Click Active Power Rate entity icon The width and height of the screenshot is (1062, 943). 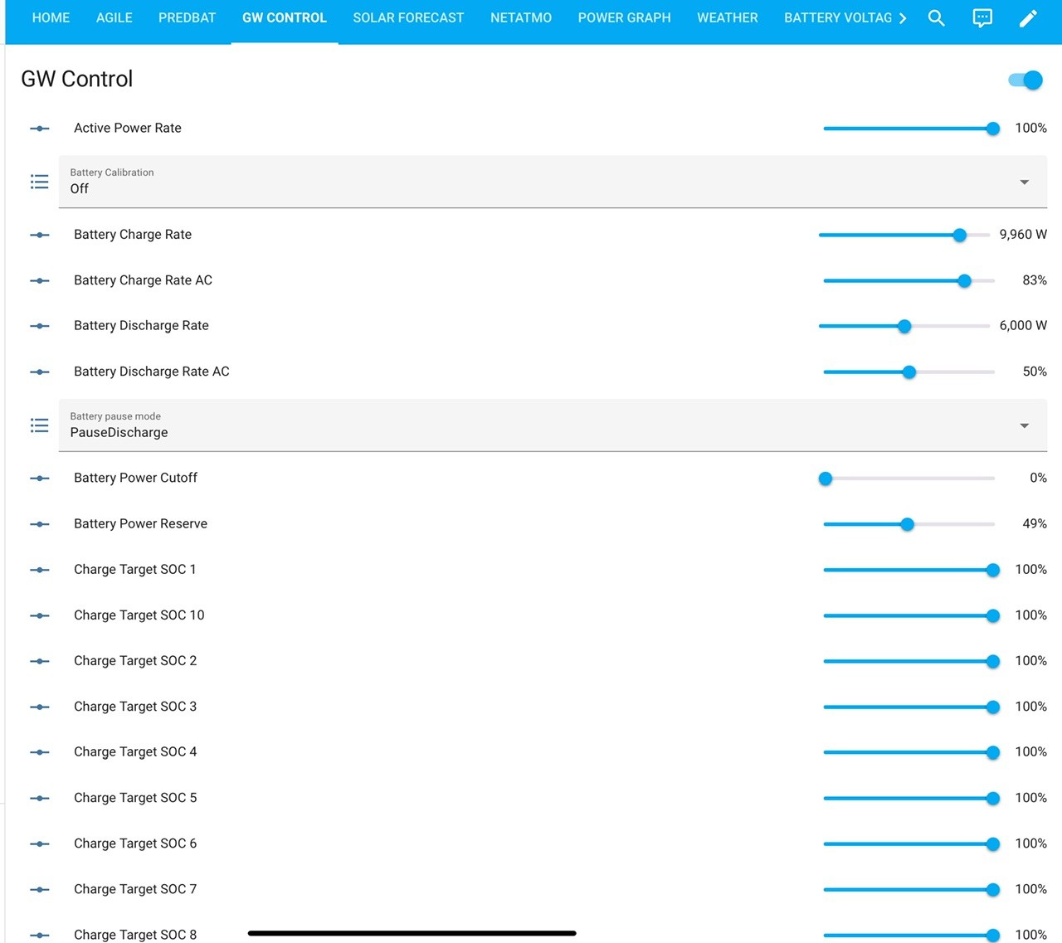click(40, 129)
